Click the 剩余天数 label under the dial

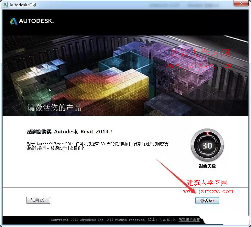pos(207,166)
